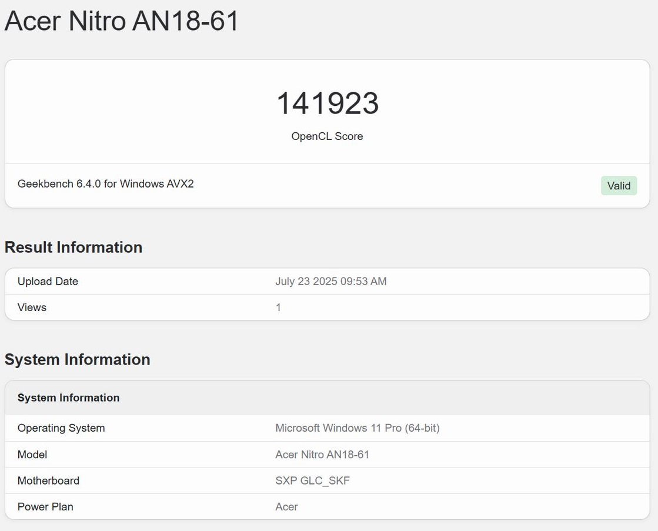The height and width of the screenshot is (531, 658).
Task: Click "Geekbench 6.4.0 for Windows AVX2" text
Action: [106, 184]
